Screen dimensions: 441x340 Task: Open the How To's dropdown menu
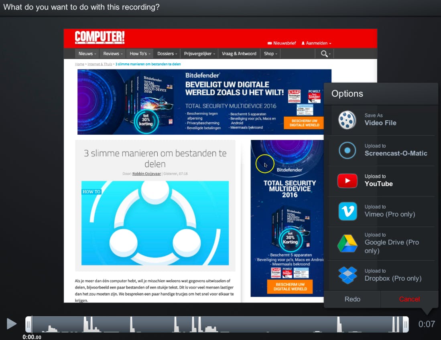pyautogui.click(x=140, y=54)
